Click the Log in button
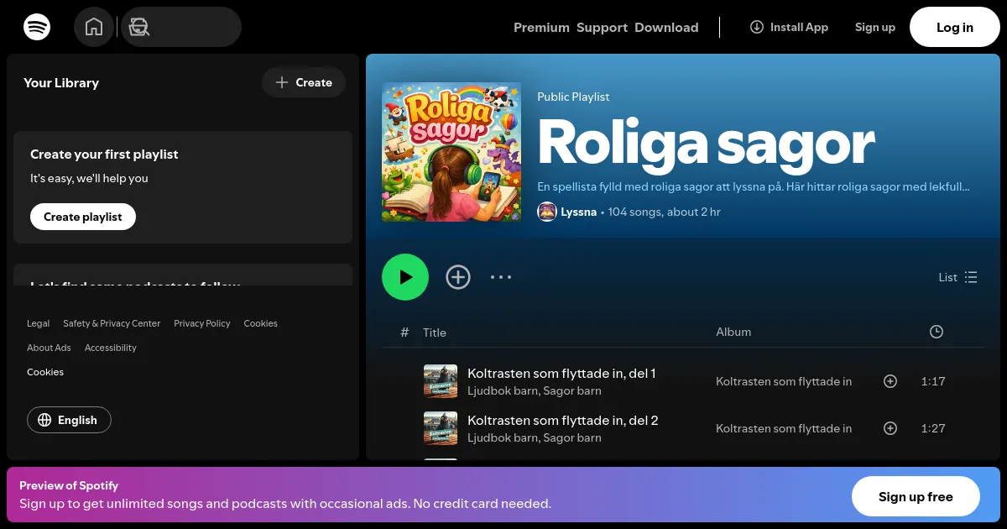The height and width of the screenshot is (529, 1007). pyautogui.click(x=954, y=27)
